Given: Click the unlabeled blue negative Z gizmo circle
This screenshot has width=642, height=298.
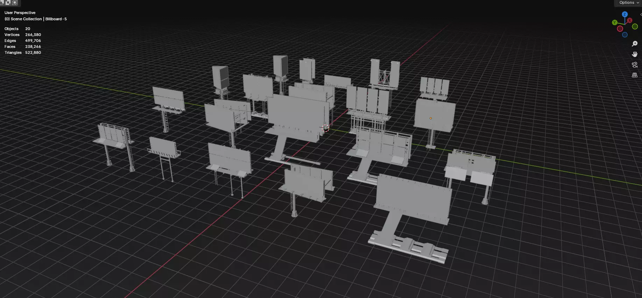Looking at the screenshot, I should tap(625, 35).
